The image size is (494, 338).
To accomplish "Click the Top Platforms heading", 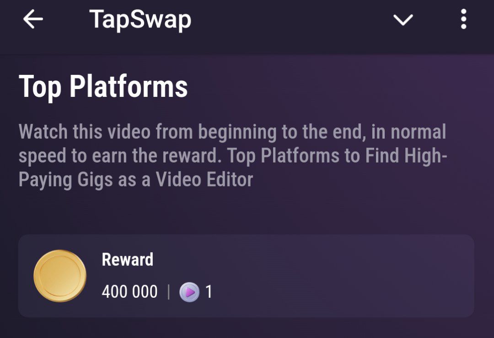I will coord(103,86).
